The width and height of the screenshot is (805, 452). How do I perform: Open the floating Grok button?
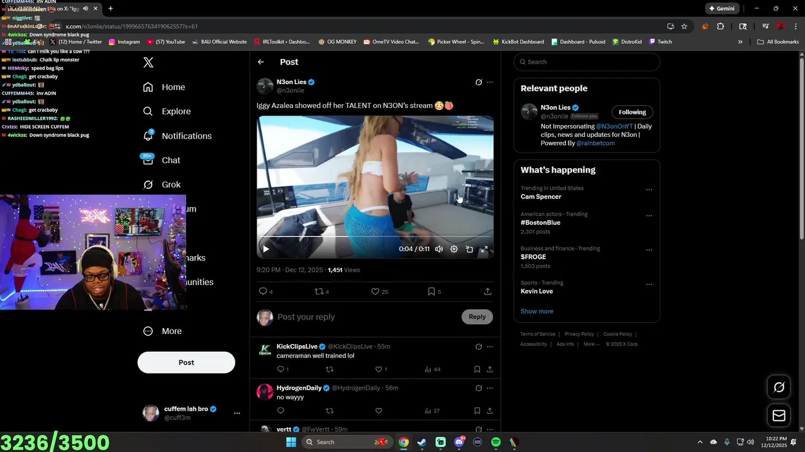coord(779,387)
